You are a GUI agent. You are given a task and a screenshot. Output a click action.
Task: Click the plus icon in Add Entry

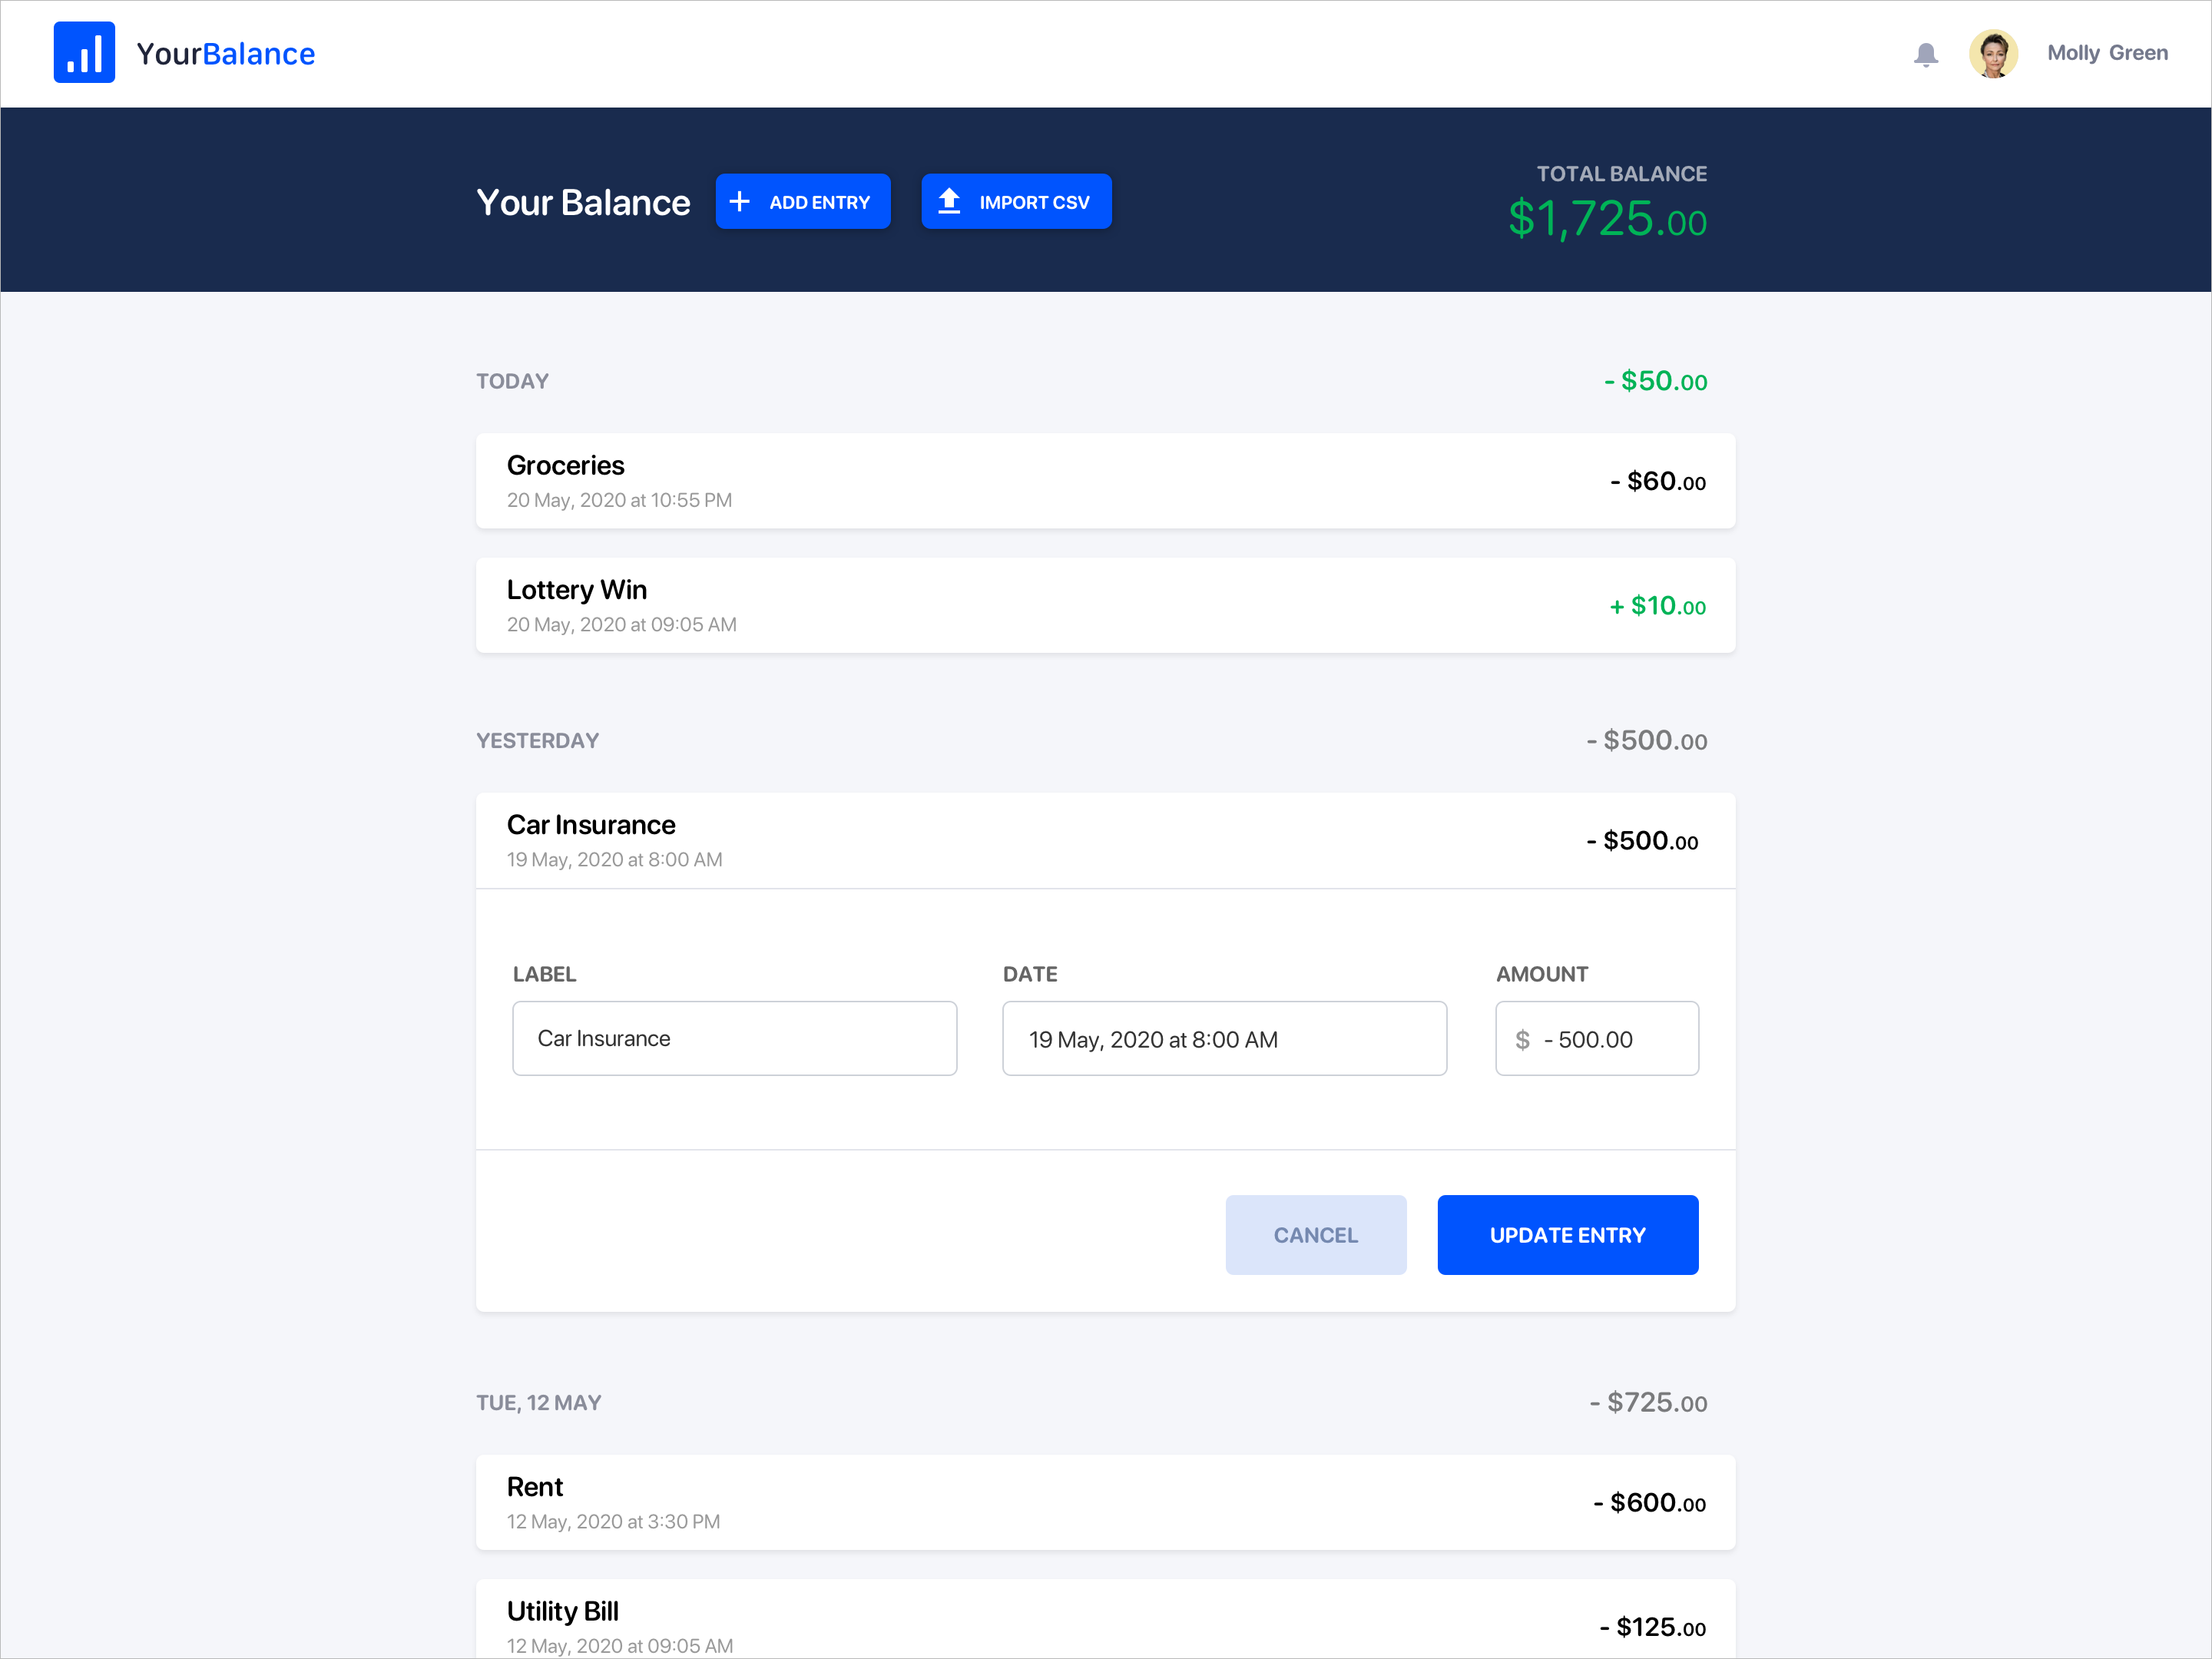coord(739,202)
